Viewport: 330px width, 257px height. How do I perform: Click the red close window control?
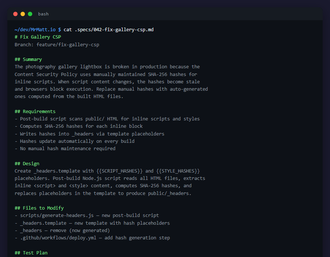15,14
